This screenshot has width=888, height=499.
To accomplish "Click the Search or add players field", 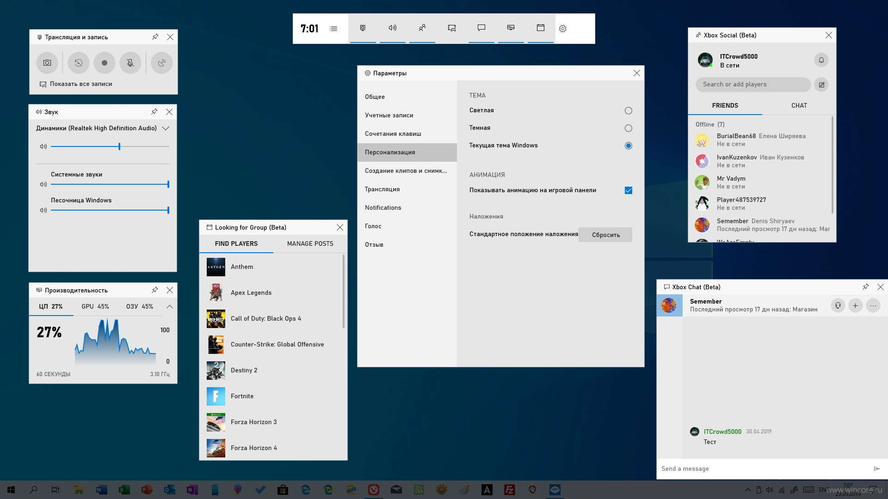I will tap(753, 85).
